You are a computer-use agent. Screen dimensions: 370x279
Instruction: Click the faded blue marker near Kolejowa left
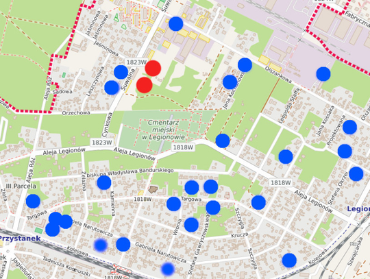click(101, 245)
